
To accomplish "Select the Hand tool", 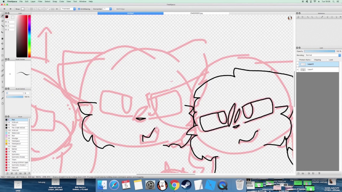I will click(2, 103).
